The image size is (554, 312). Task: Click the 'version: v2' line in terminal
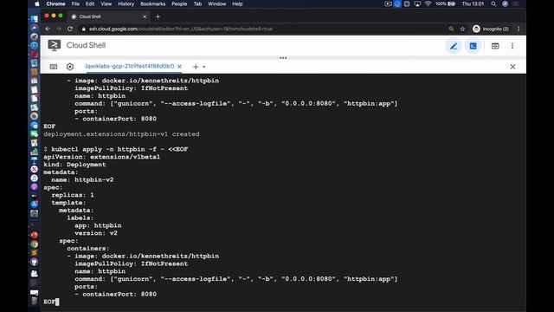tap(96, 233)
